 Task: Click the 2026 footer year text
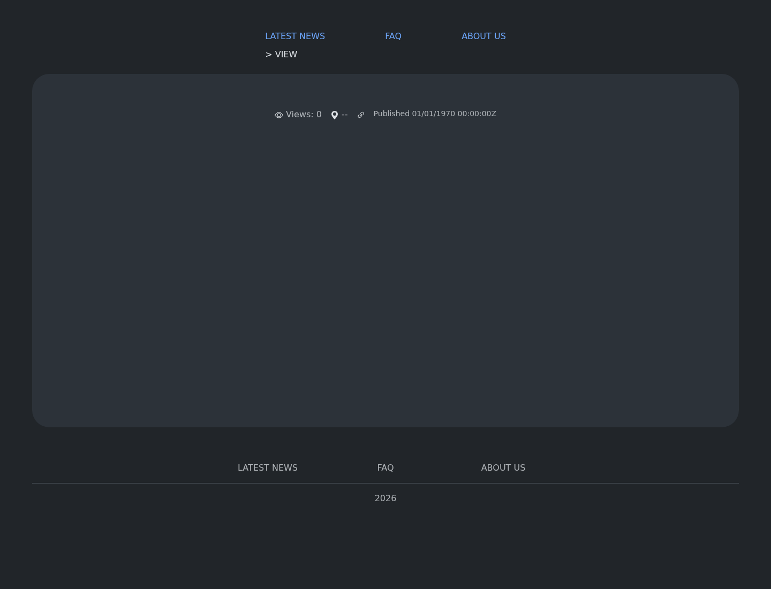(385, 498)
